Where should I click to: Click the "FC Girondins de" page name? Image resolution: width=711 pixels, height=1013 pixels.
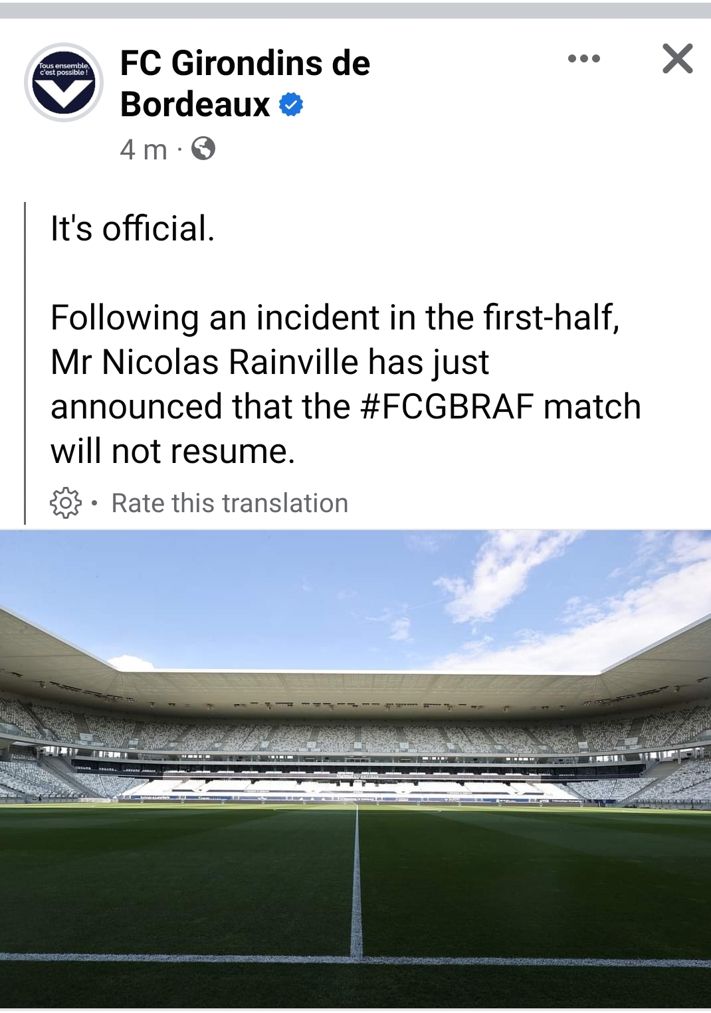245,63
